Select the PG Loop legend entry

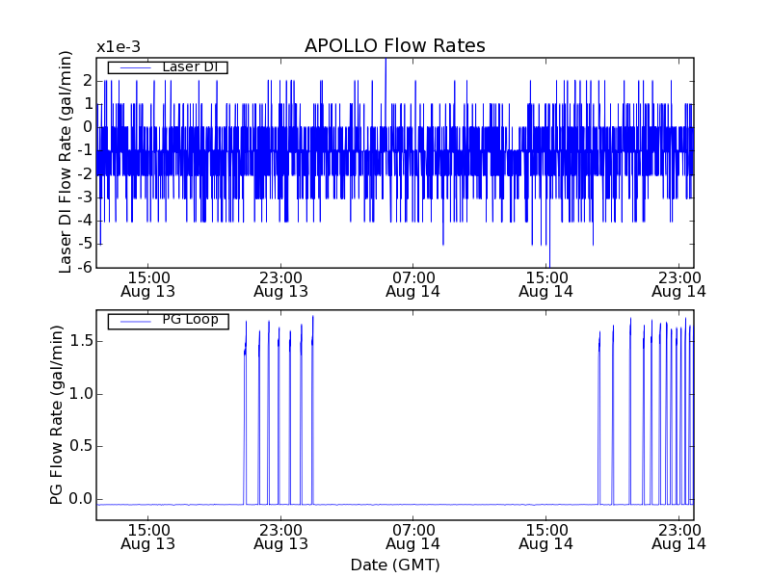coord(190,320)
